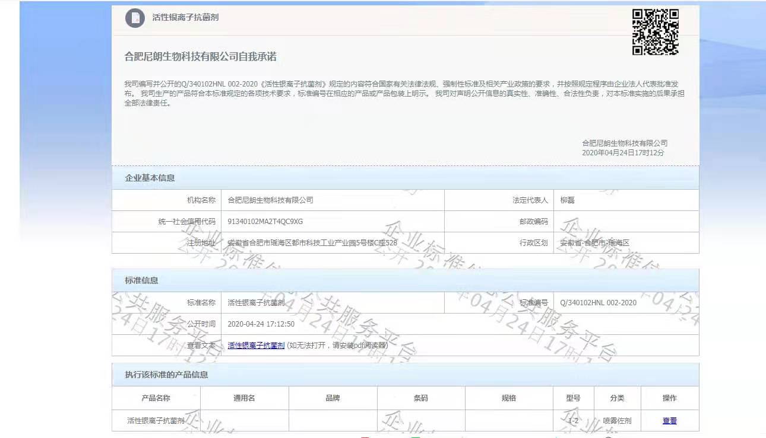
Task: Click the 产品名称 column header
Action: point(156,398)
